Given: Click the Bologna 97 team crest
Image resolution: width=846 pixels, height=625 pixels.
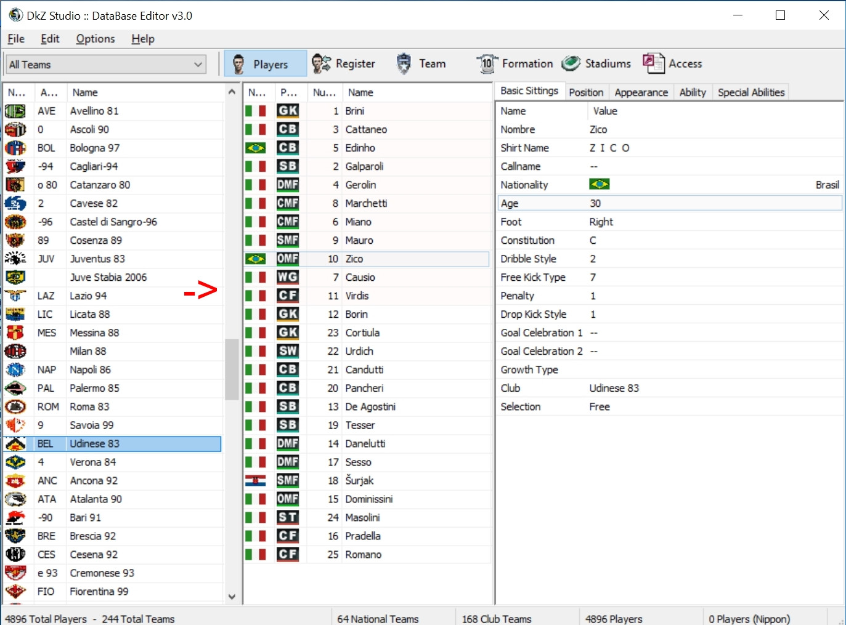Looking at the screenshot, I should click(15, 148).
